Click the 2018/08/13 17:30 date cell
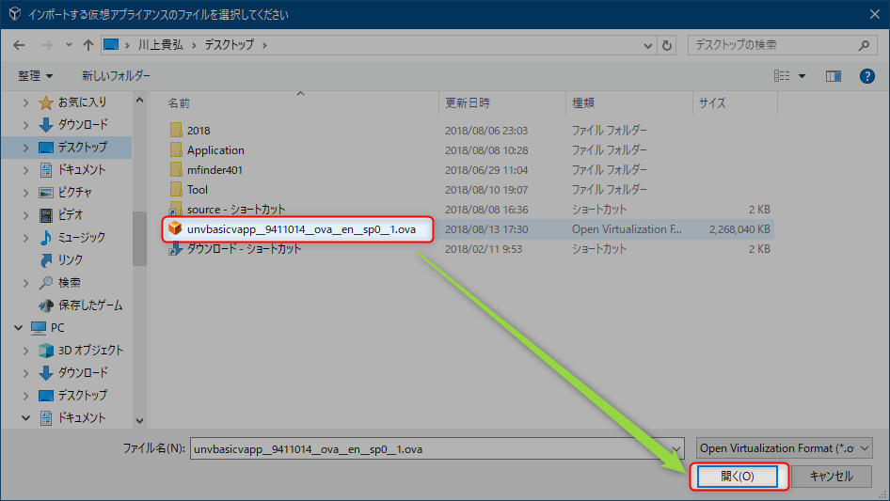Screen dimensions: 890x501 (486, 229)
